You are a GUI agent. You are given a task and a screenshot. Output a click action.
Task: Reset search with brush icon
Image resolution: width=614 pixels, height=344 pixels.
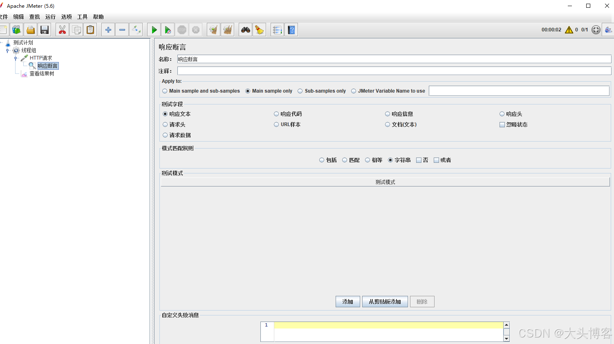point(259,30)
